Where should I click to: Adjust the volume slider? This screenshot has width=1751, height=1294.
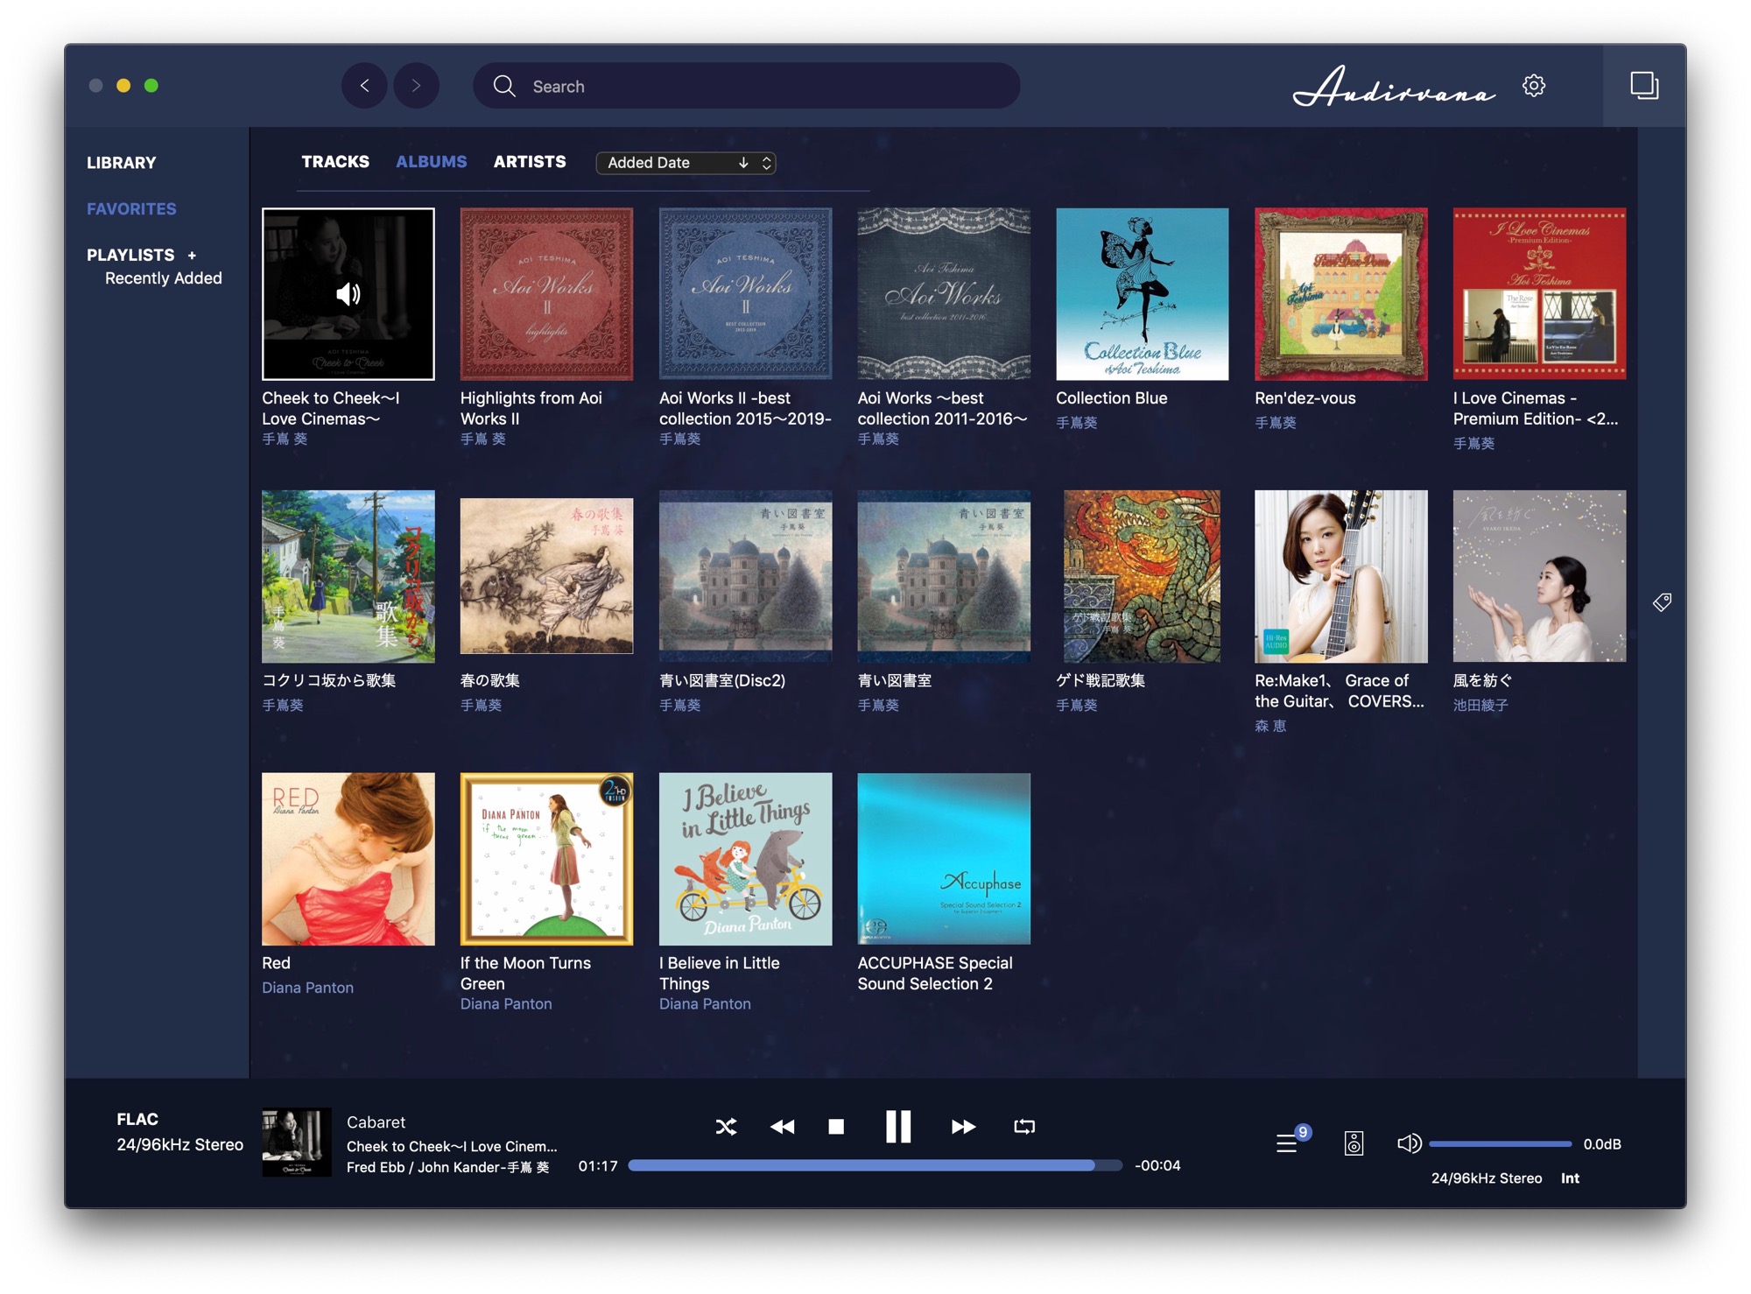[x=1501, y=1143]
